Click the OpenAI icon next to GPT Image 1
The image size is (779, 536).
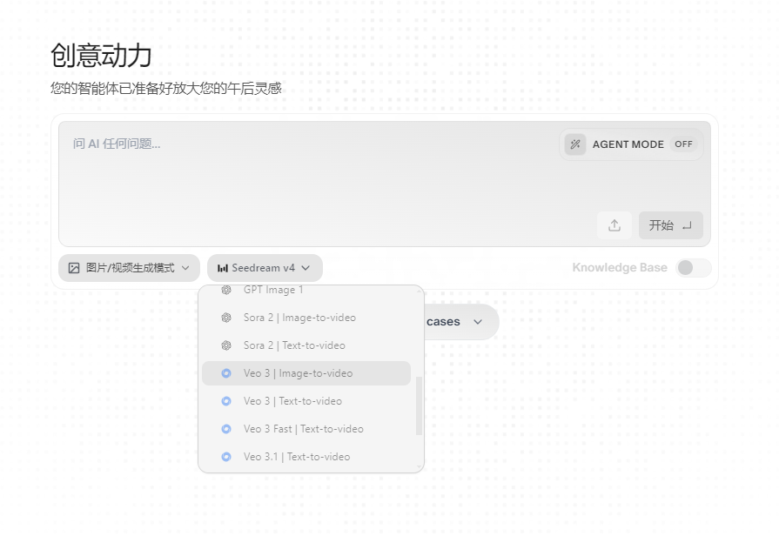tap(226, 291)
